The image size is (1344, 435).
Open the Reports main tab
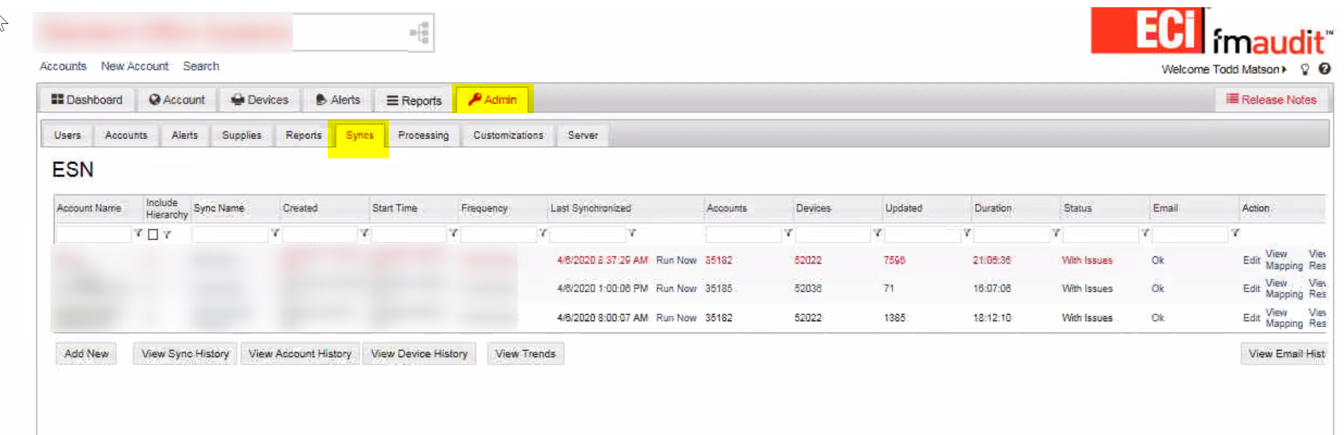(x=414, y=100)
